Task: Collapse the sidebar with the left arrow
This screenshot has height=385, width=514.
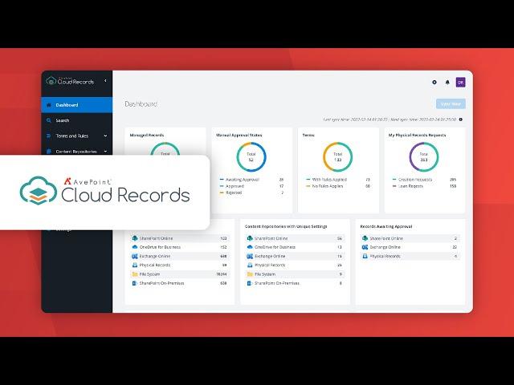Action: point(105,80)
